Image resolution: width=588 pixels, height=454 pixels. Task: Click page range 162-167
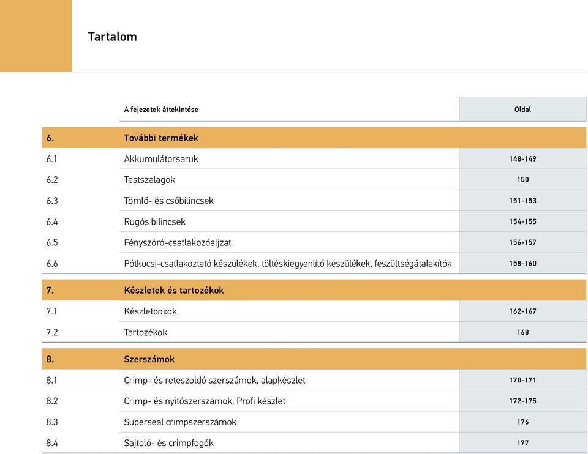click(522, 311)
